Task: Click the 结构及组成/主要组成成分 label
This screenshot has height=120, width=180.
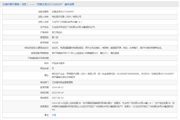Action: click(x=37, y=48)
